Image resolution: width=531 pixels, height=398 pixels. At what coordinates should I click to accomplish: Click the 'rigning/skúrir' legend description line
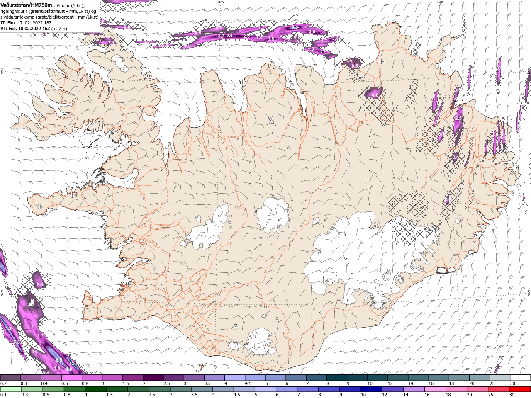pyautogui.click(x=49, y=11)
